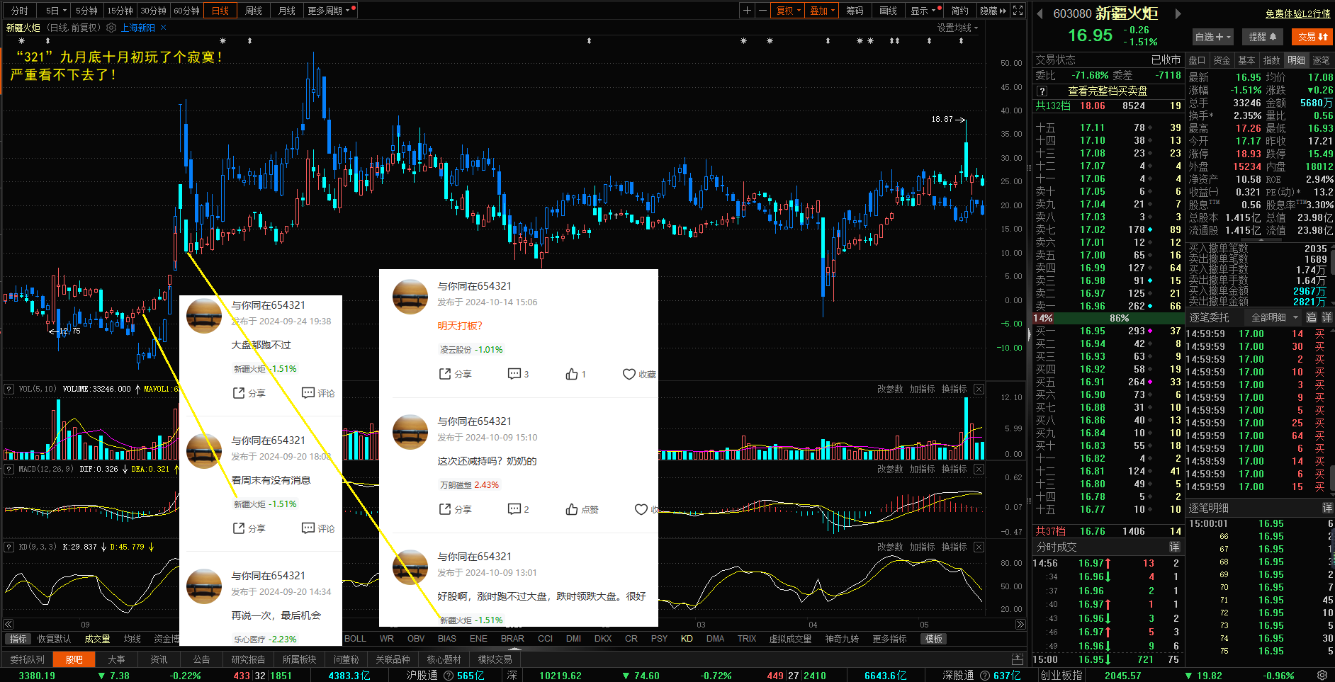The height and width of the screenshot is (682, 1335).
Task: Click the 追 button in 逐笔委托 header
Action: [1312, 317]
